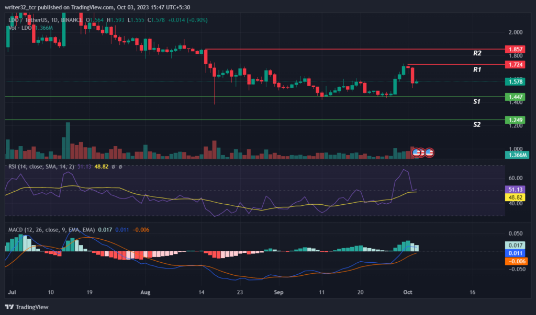
Task: Click the RSI (14, close, SMA, 14, 2) legend
Action: pyautogui.click(x=41, y=167)
